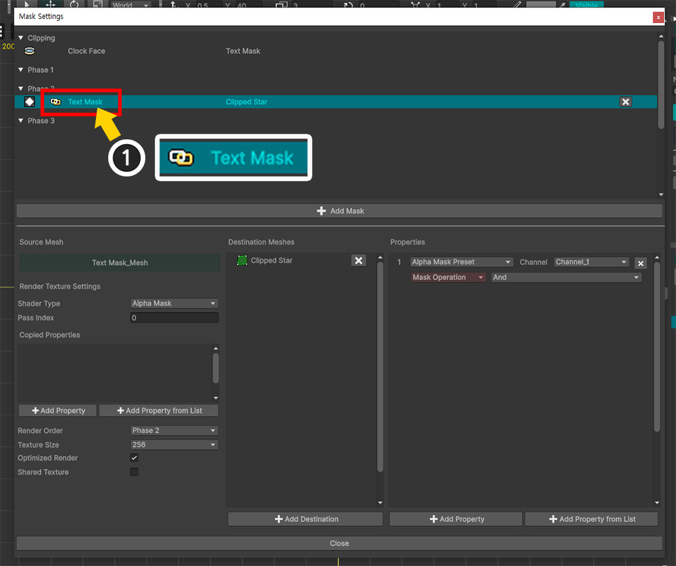The image size is (676, 566).
Task: Open the And operation value dropdown
Action: tap(566, 277)
